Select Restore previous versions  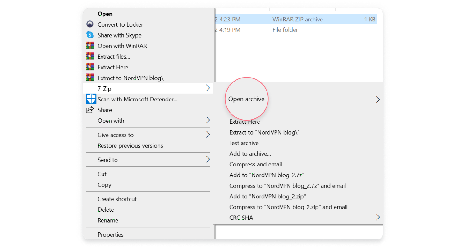[130, 145]
